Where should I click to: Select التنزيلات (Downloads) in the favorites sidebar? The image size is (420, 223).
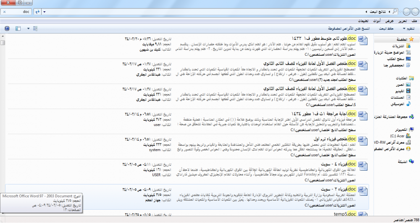coord(401,46)
